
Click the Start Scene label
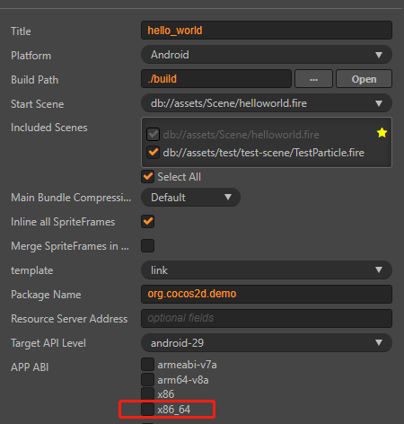point(38,104)
